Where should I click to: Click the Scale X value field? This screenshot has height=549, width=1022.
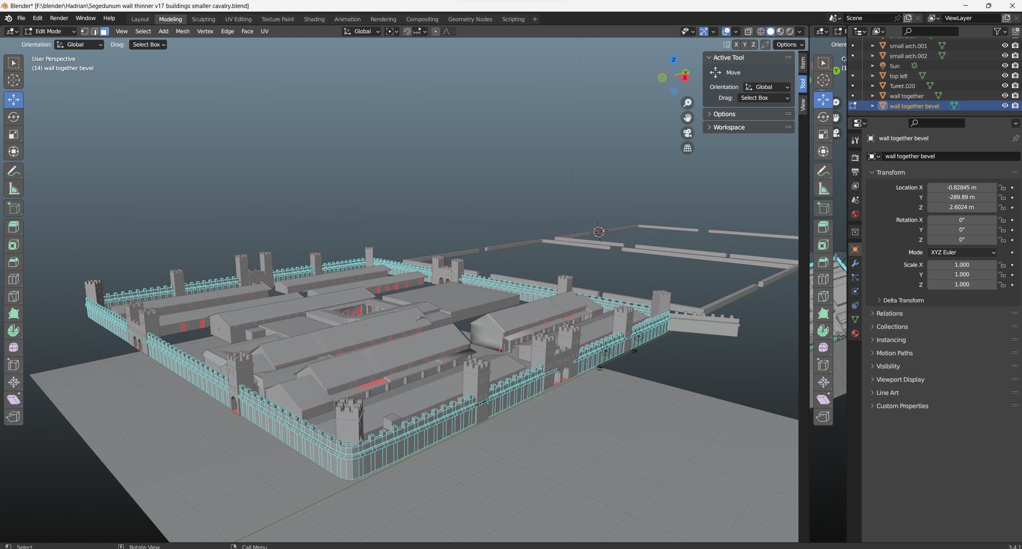962,264
